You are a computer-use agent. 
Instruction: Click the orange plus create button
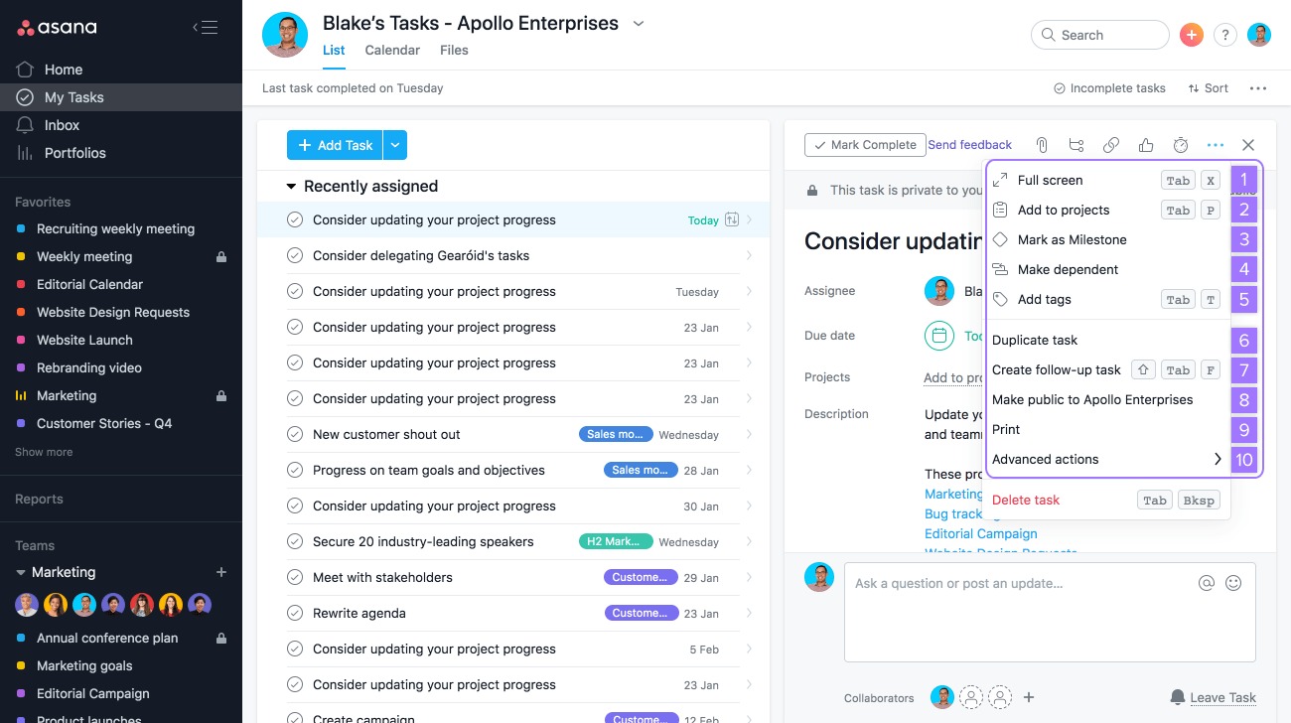[1191, 35]
